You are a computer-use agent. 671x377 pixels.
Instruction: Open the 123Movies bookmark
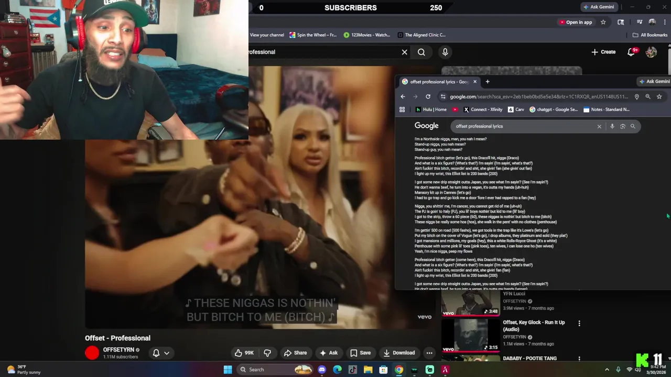367,35
